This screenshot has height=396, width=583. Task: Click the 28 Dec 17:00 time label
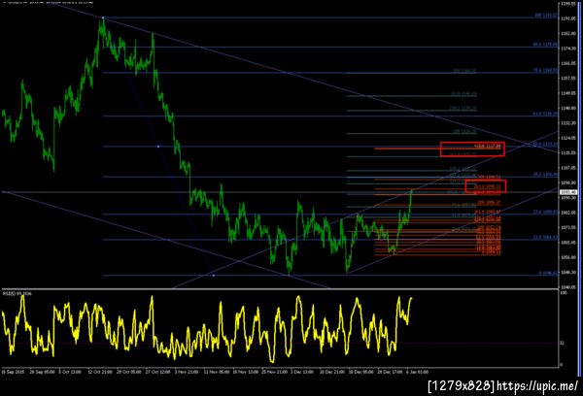click(390, 372)
